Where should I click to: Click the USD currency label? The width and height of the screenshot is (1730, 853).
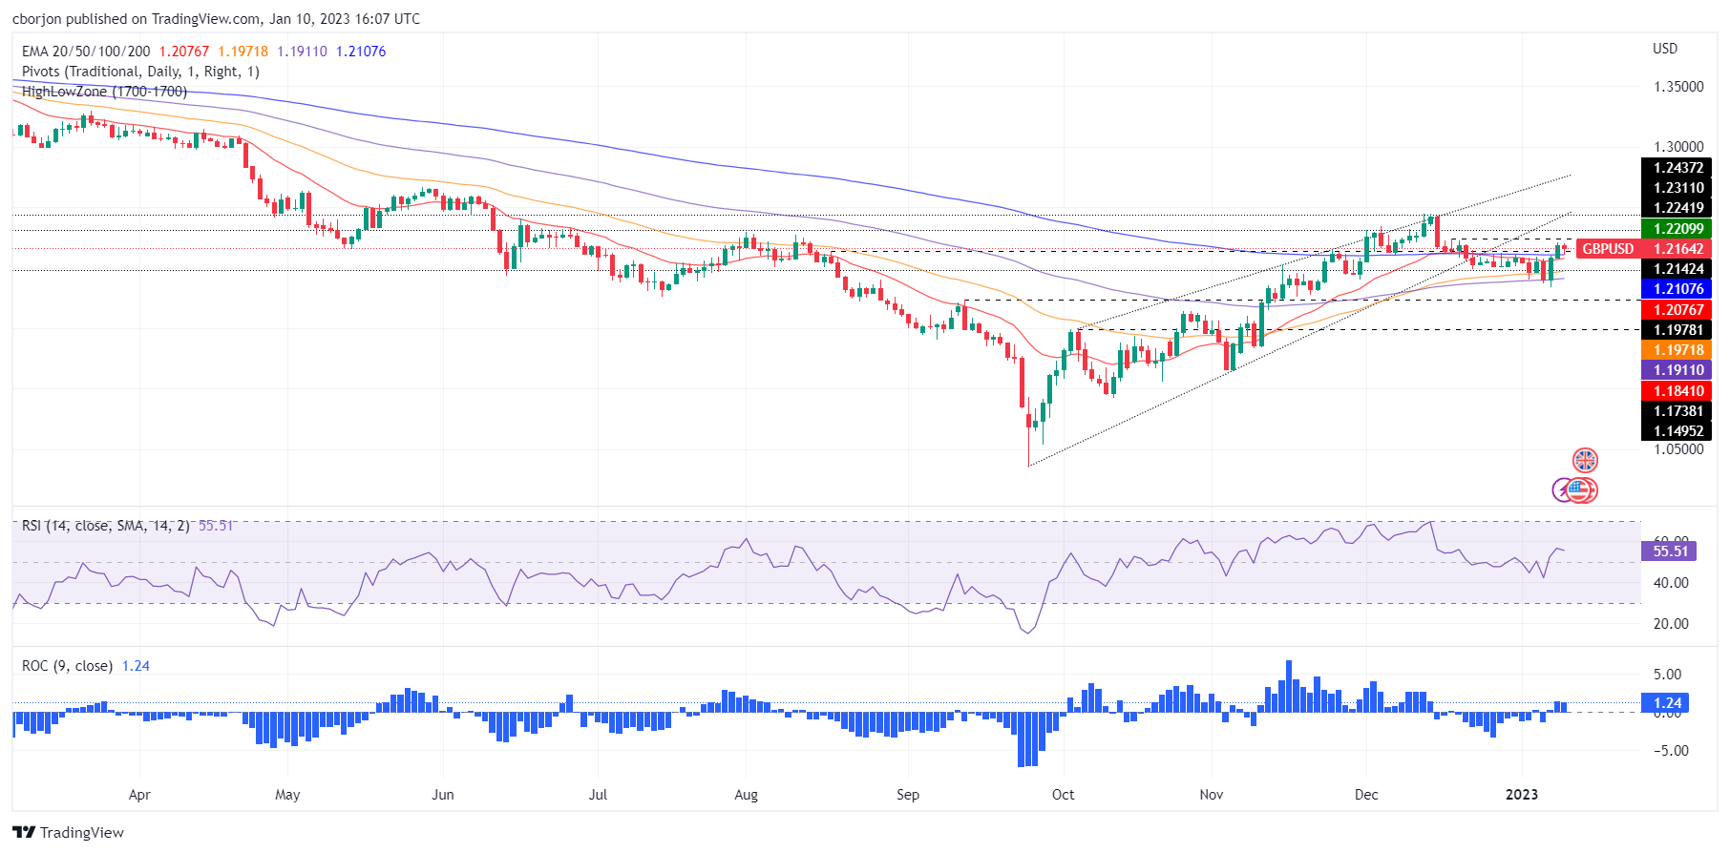click(x=1665, y=49)
